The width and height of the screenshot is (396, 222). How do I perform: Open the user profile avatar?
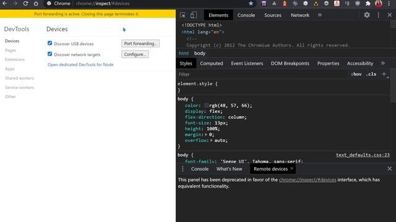378,4
